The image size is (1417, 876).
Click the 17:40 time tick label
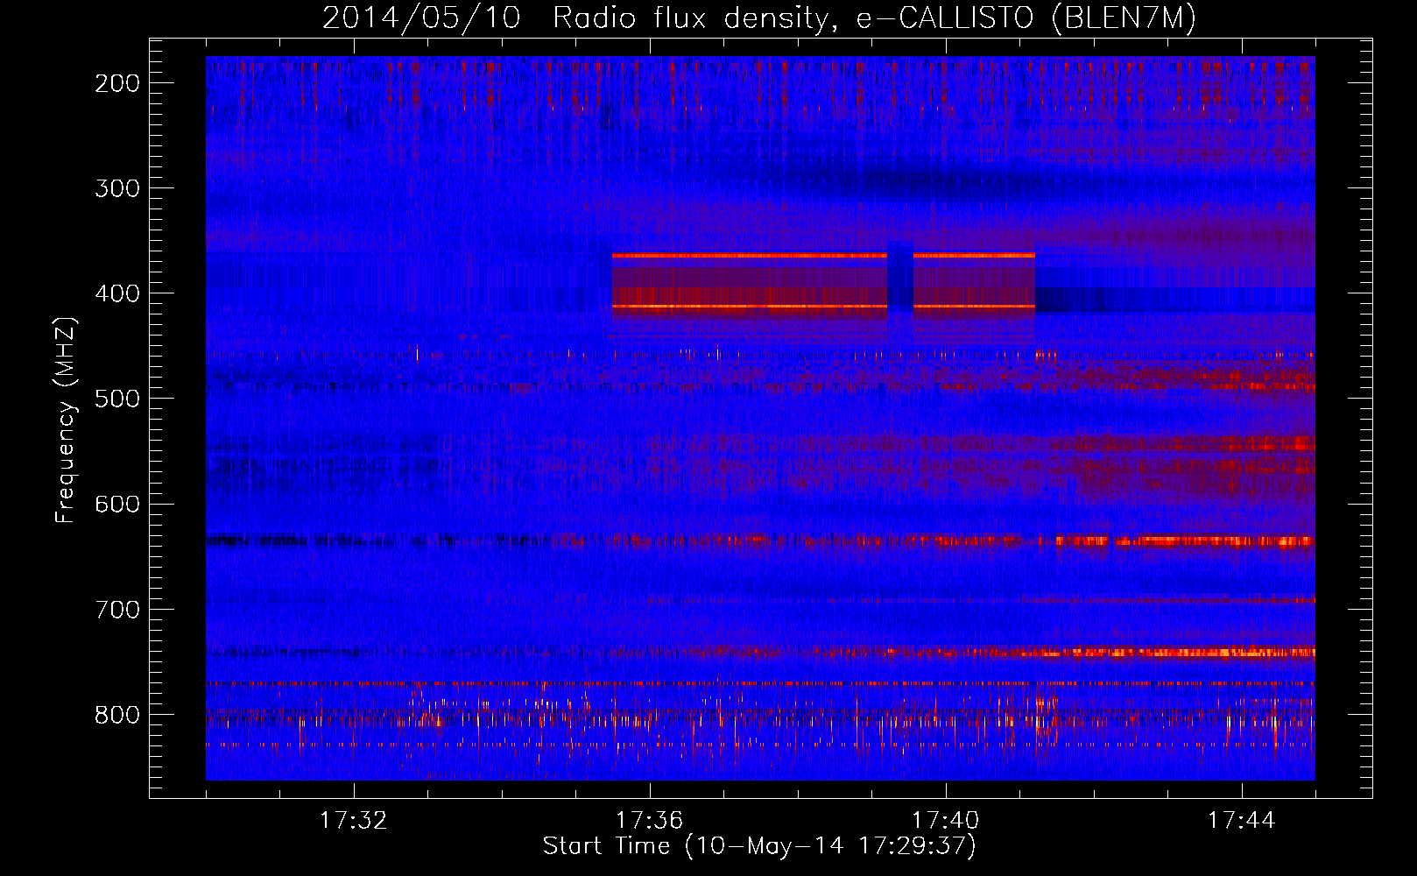(945, 821)
